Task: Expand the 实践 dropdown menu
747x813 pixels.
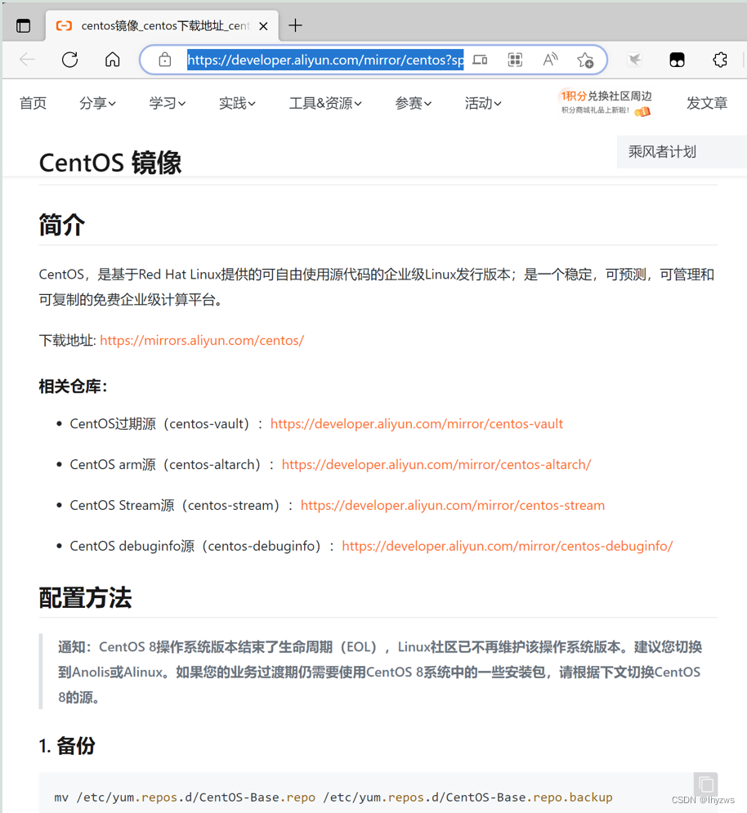Action: tap(237, 103)
